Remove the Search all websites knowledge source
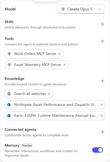Screen dimensions: 110x162 (49, 94)
